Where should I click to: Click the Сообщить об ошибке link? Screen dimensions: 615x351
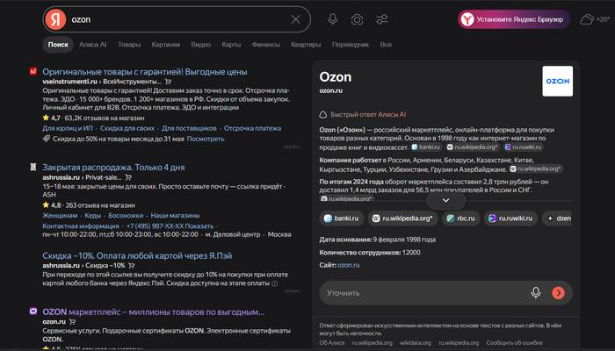tap(515, 343)
